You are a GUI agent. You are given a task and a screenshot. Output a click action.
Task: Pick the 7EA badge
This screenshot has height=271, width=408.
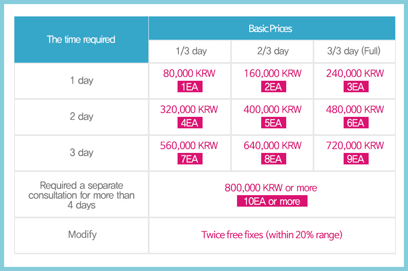pyautogui.click(x=189, y=159)
